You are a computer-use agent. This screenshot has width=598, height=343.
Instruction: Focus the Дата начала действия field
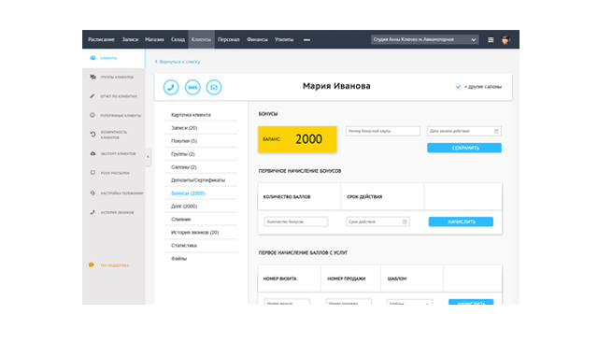click(x=463, y=131)
